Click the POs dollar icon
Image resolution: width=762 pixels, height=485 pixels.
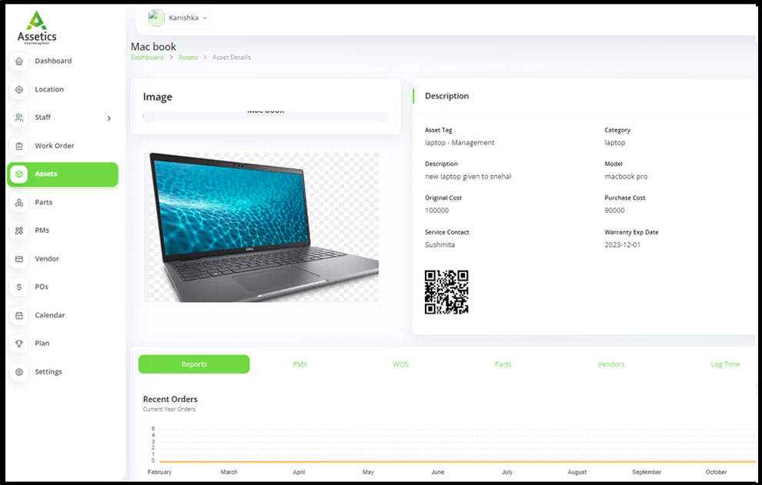point(19,287)
